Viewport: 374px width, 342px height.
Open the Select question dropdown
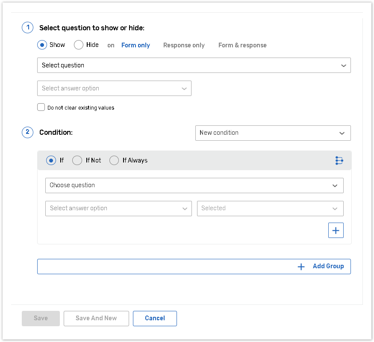click(x=194, y=65)
